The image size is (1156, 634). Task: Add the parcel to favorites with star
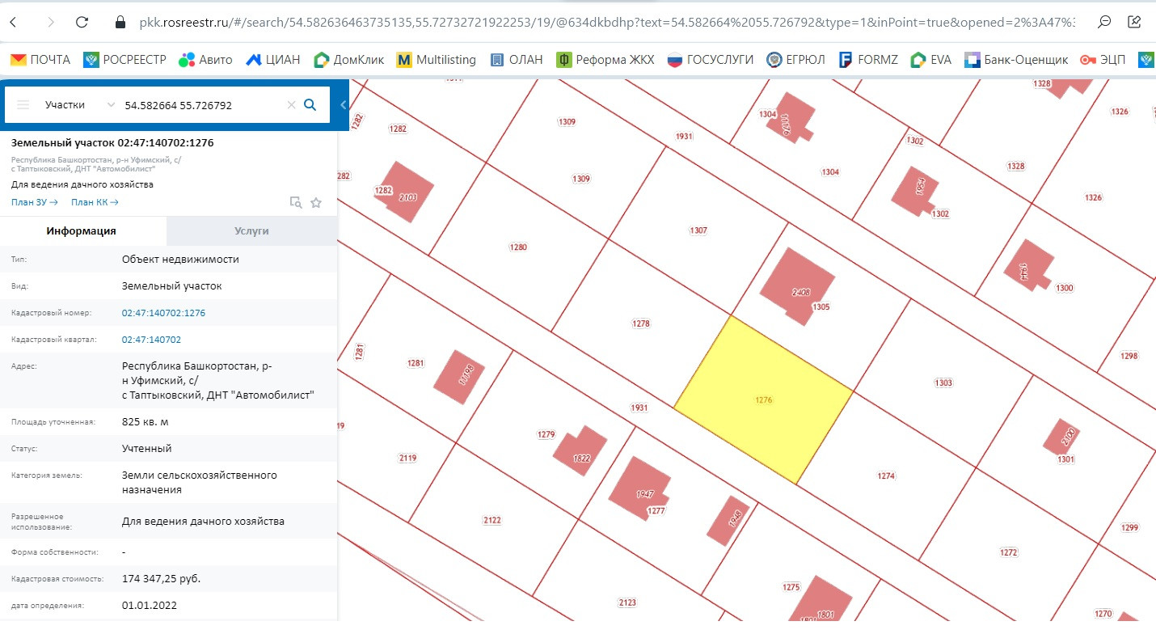(x=316, y=203)
